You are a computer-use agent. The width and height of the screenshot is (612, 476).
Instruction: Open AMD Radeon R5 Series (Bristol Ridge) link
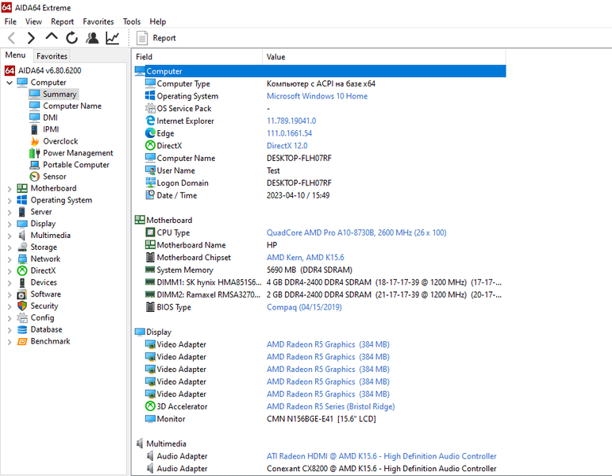(x=330, y=406)
